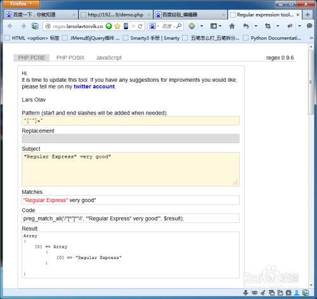The image size is (317, 299).
Task: Open the Python Documentation bookmark
Action: pos(273,38)
